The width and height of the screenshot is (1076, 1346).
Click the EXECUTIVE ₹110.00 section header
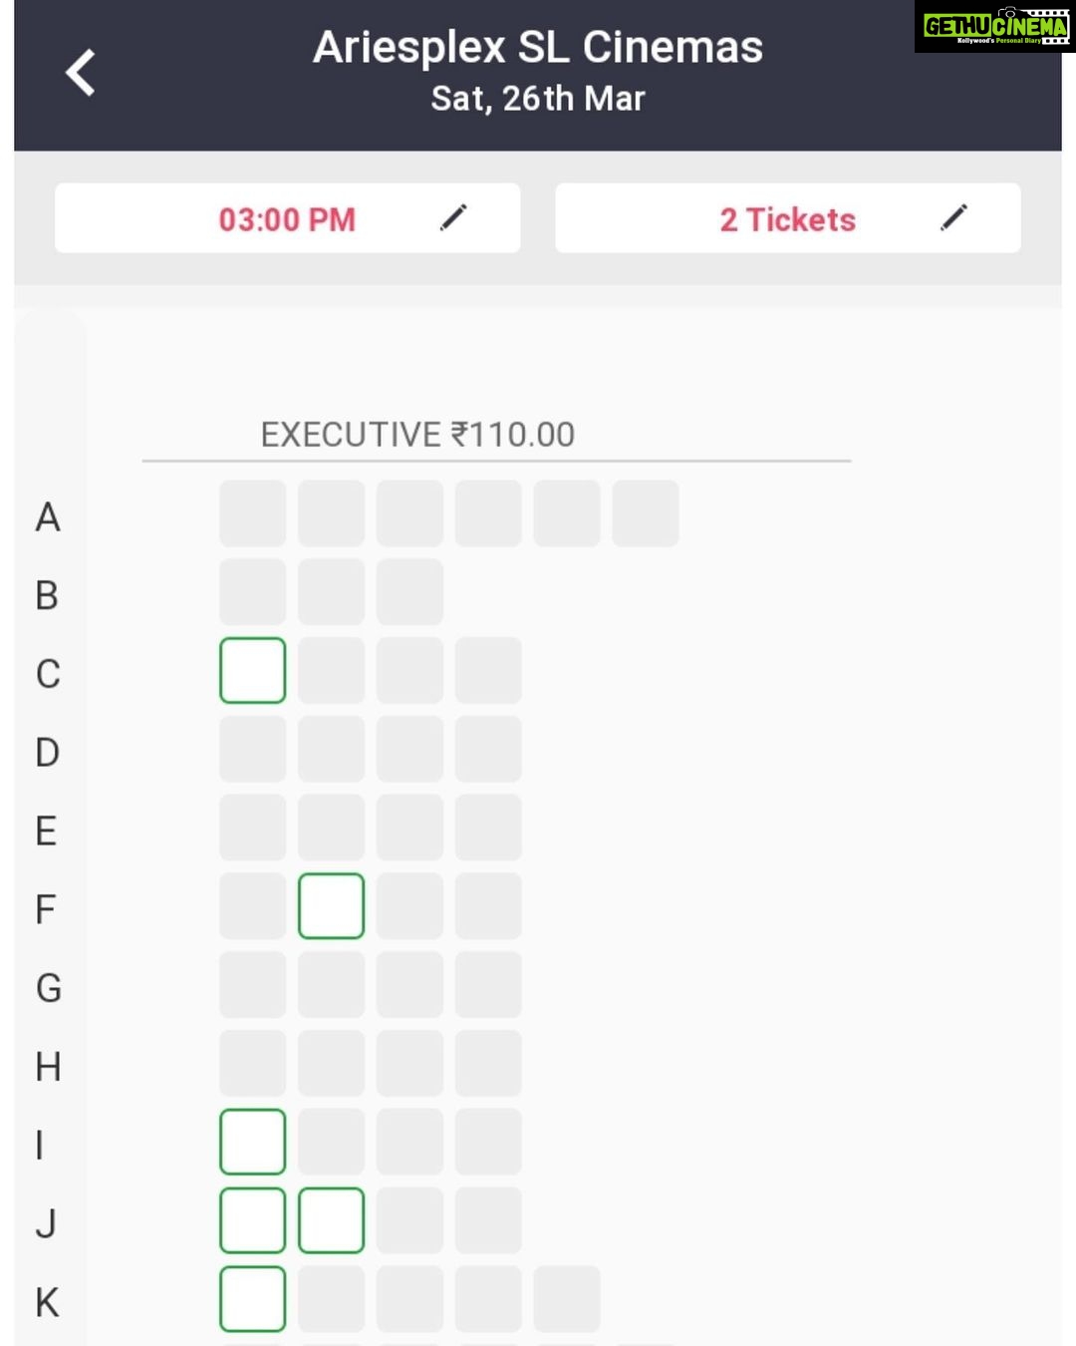coord(417,435)
